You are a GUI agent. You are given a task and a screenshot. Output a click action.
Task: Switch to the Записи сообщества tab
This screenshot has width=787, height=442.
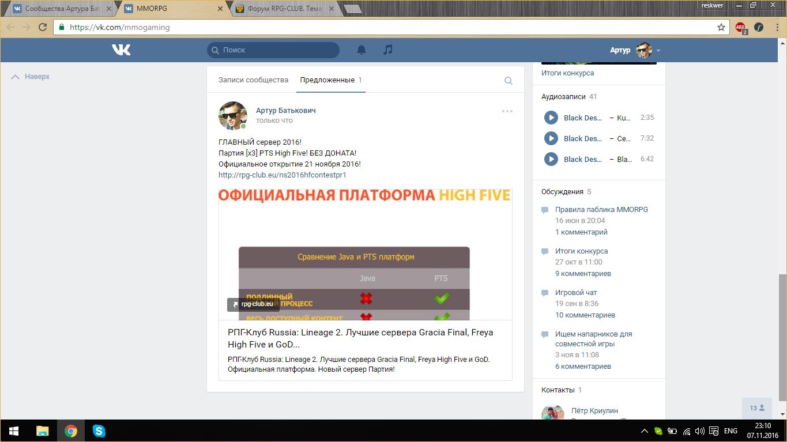point(253,80)
